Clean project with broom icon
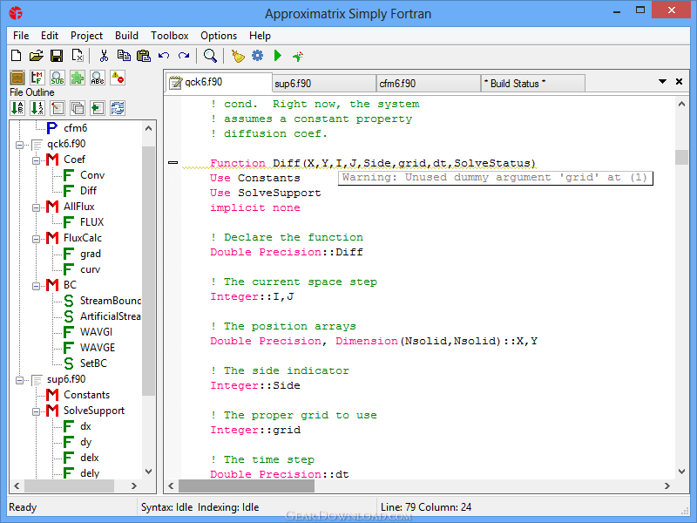This screenshot has width=697, height=523. coord(238,56)
